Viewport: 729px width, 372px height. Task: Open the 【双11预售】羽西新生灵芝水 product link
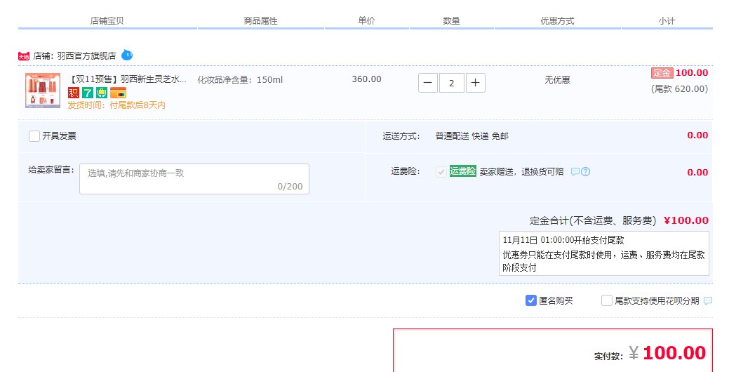coord(128,79)
